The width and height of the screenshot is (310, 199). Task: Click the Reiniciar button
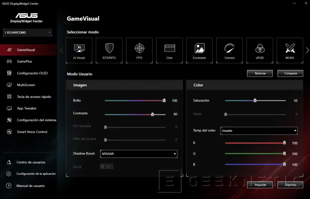point(260,73)
